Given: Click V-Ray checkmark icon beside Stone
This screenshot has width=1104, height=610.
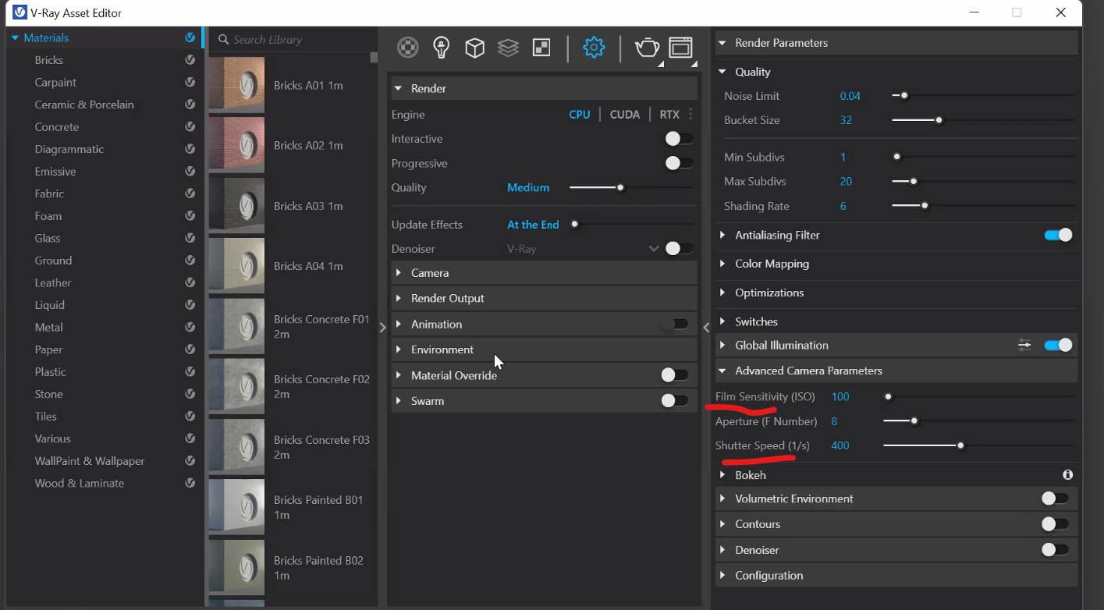Looking at the screenshot, I should (190, 394).
